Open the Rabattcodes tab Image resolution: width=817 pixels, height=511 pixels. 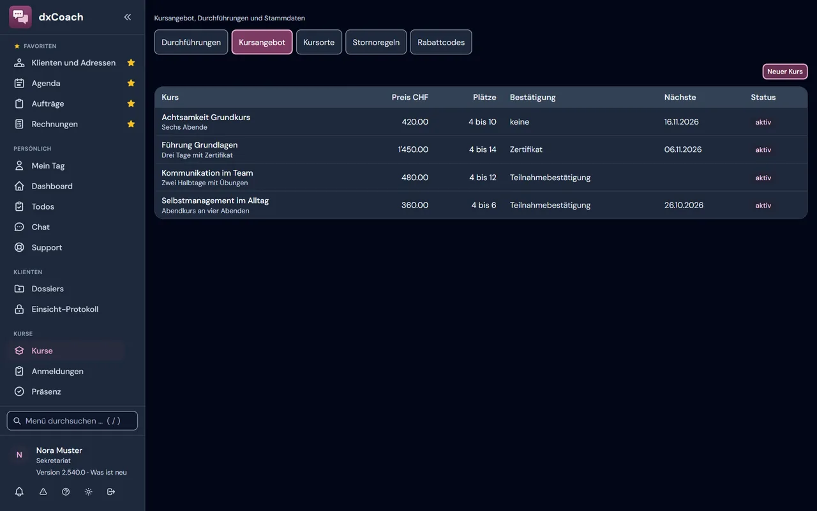(441, 42)
